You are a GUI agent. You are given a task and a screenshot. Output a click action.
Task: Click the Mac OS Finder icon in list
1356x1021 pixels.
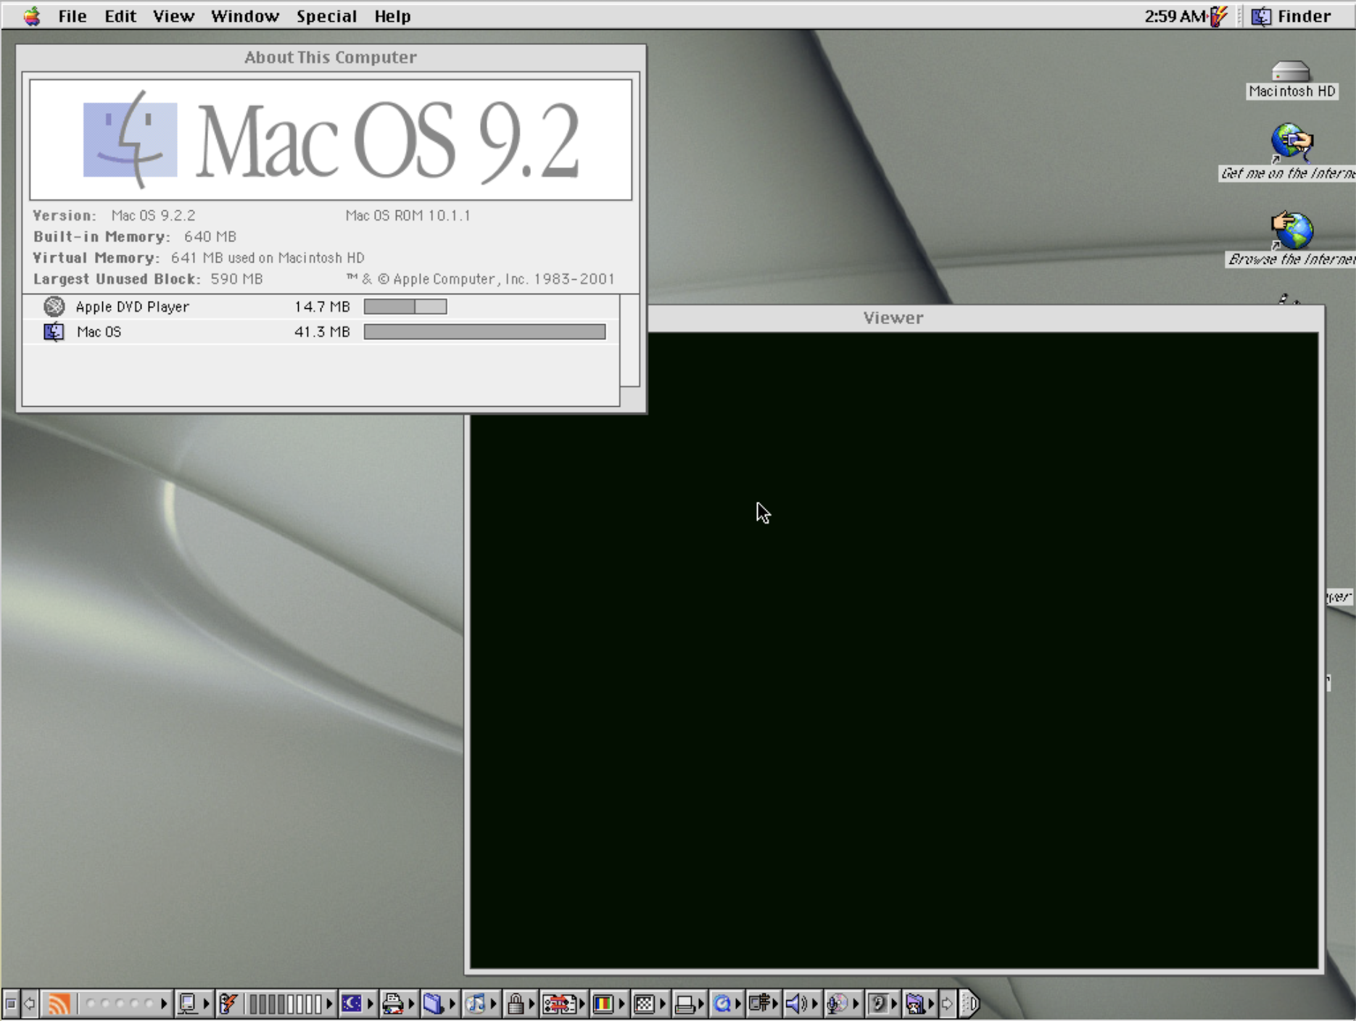[54, 332]
